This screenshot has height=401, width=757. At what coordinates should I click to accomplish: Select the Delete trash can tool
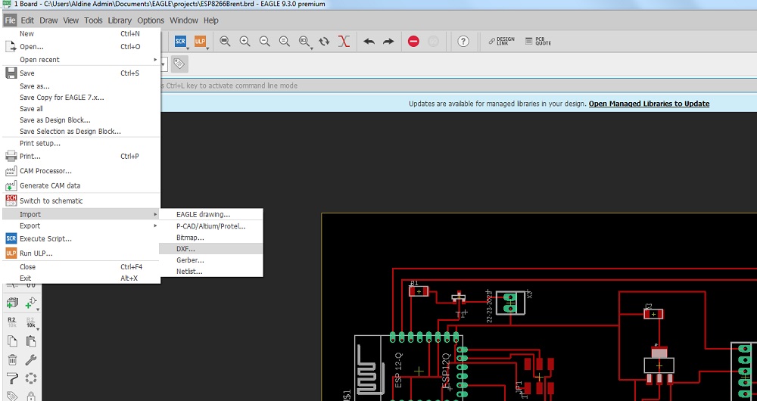pos(12,360)
